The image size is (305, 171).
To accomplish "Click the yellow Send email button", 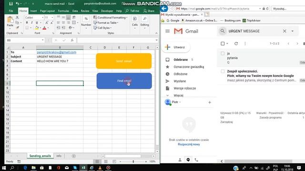I will (124, 61).
